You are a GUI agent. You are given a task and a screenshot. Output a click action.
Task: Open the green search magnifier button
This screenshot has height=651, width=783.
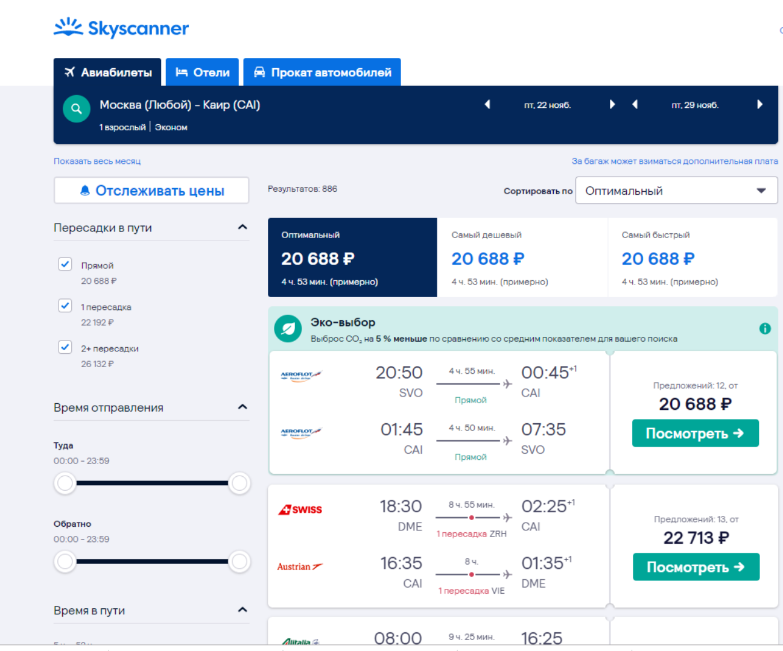77,109
